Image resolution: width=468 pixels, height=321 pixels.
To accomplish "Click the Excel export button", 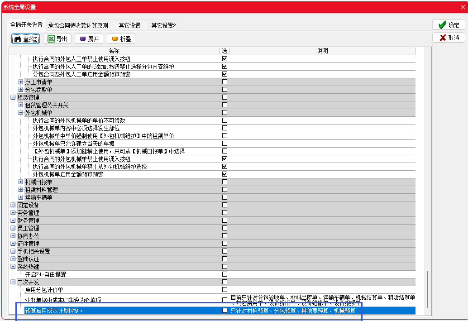I will 57,39.
